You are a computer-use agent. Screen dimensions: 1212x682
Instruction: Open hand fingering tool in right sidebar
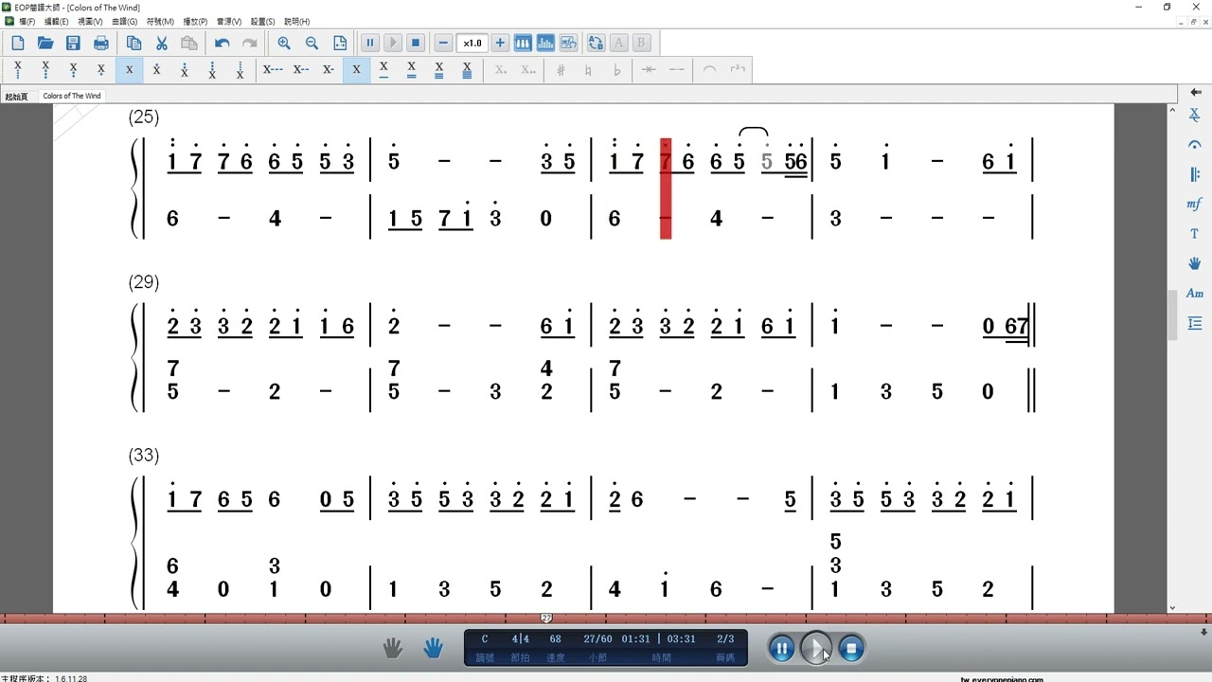[1195, 263]
